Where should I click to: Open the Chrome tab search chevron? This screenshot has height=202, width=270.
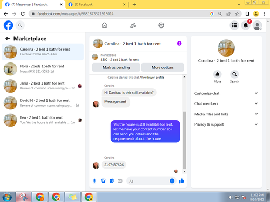pyautogui.click(x=239, y=5)
